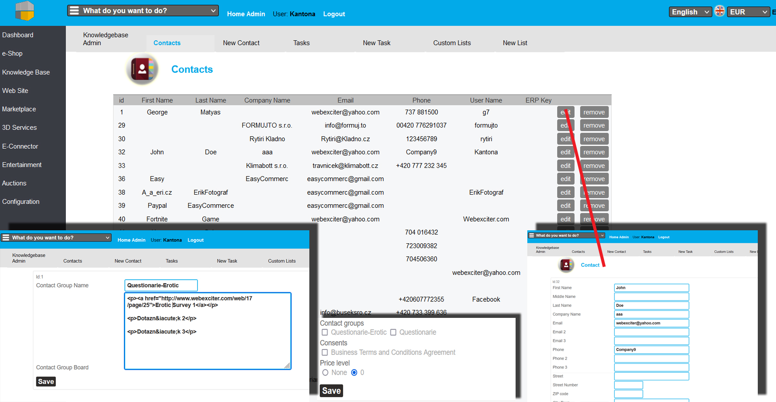Open the Custom Lists tab
This screenshot has width=776, height=402.
(x=451, y=43)
